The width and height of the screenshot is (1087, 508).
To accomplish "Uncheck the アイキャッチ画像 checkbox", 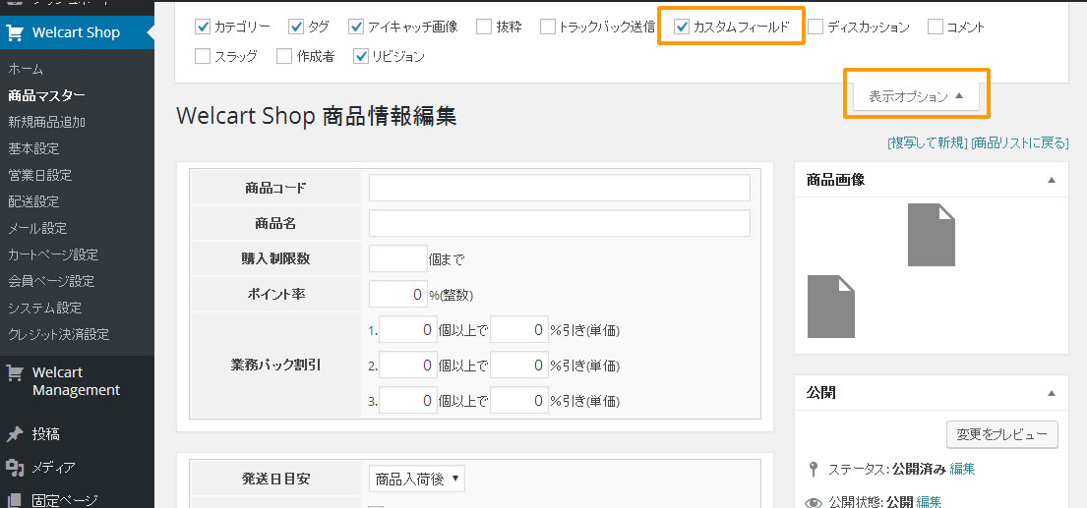I will [x=356, y=27].
